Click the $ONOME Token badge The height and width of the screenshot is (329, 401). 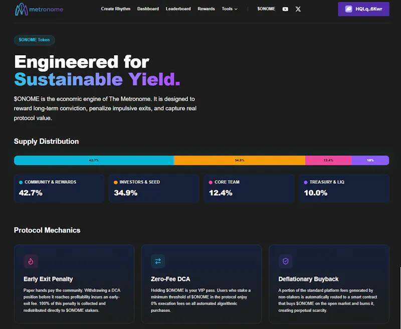(34, 40)
